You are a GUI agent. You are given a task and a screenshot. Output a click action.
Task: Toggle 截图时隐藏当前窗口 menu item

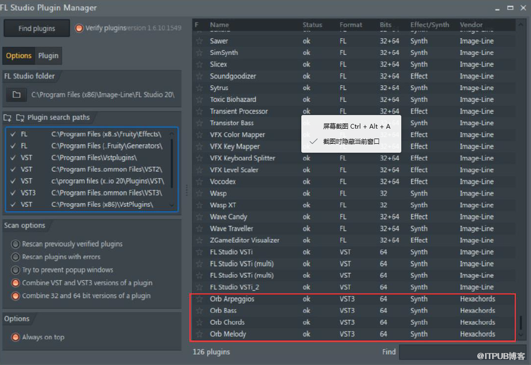(x=351, y=141)
